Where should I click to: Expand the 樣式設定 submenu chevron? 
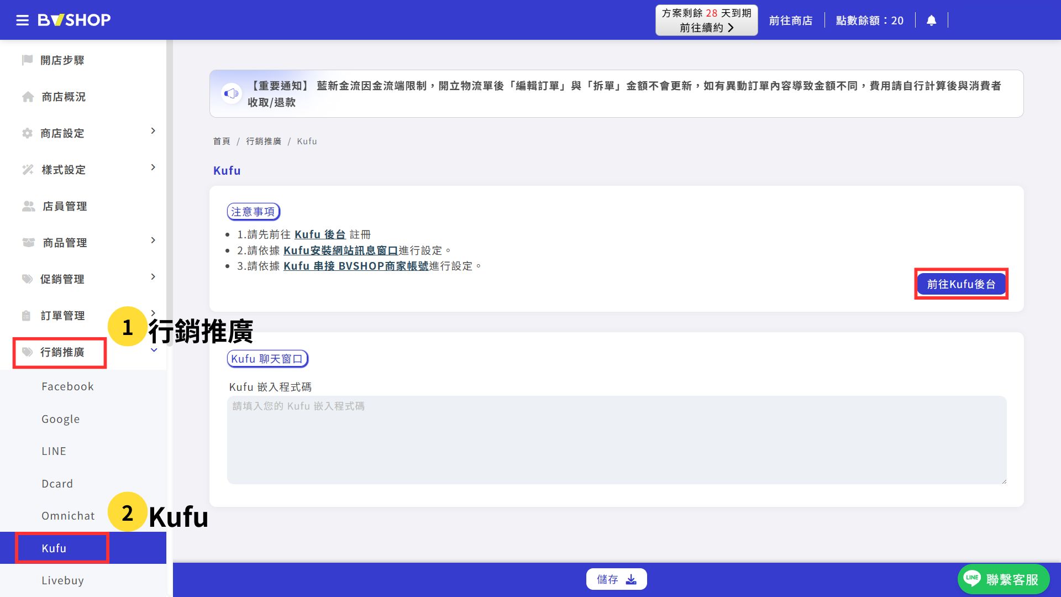tap(153, 167)
